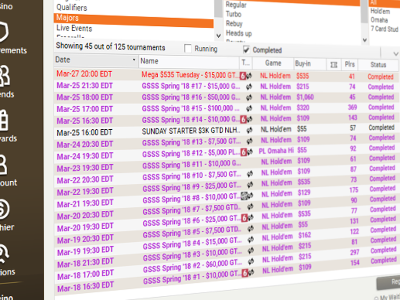This screenshot has width=400, height=300.
Task: Click the re-entry icon on GSSS #10 row
Action: [x=250, y=174]
